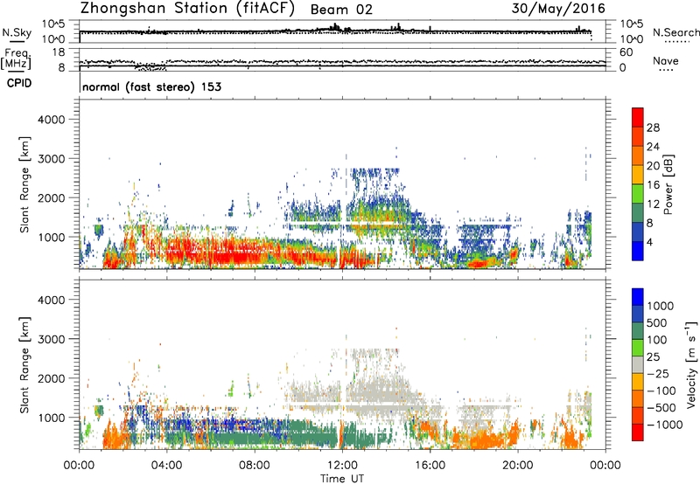700x484 pixels.
Task: Pick the red bottom segment of Velocity colorbar
Action: point(638,432)
